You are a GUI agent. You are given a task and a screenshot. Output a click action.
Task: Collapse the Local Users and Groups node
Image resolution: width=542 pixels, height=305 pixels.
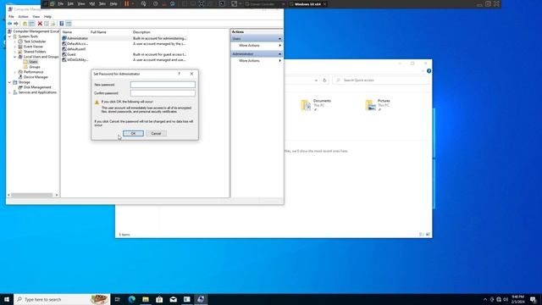coord(15,57)
